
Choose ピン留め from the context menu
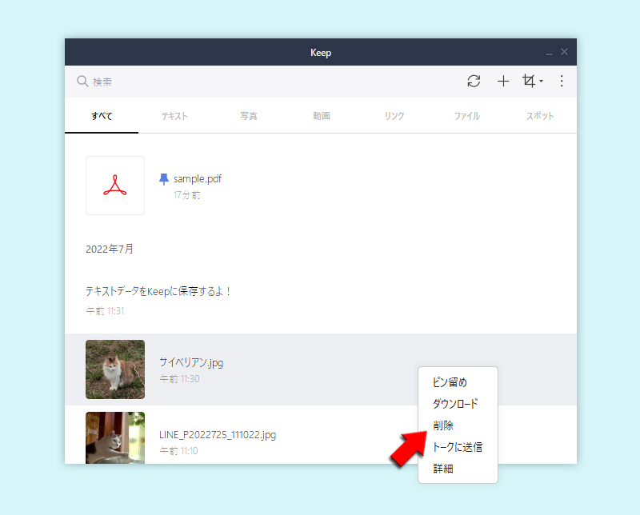(x=450, y=382)
